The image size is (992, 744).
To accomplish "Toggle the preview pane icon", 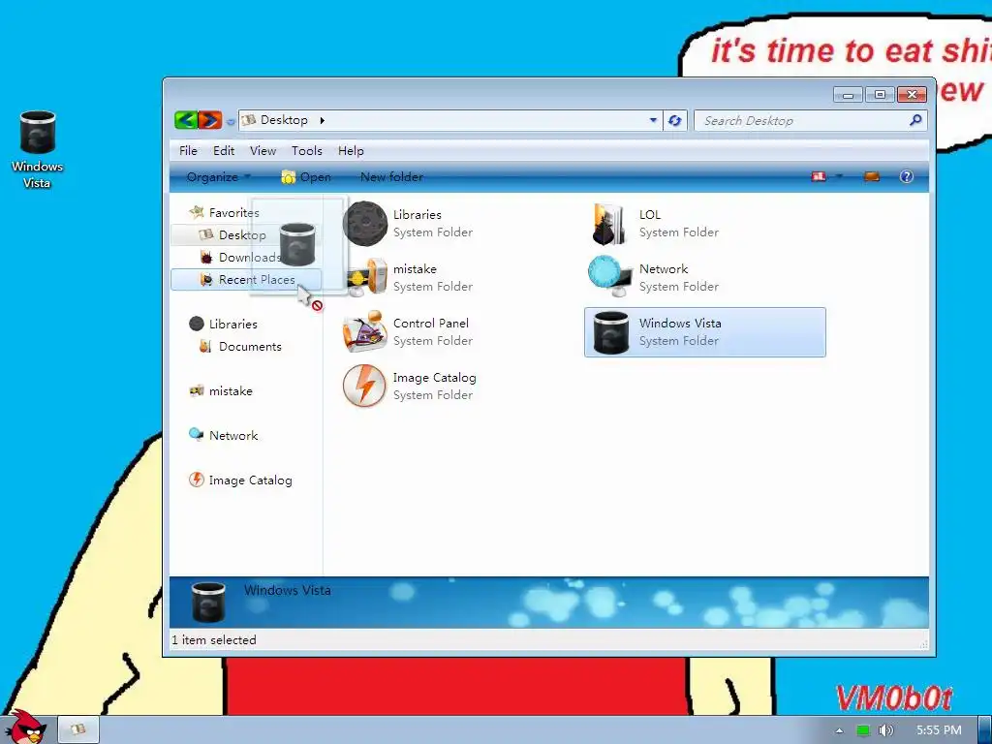I will pyautogui.click(x=871, y=177).
